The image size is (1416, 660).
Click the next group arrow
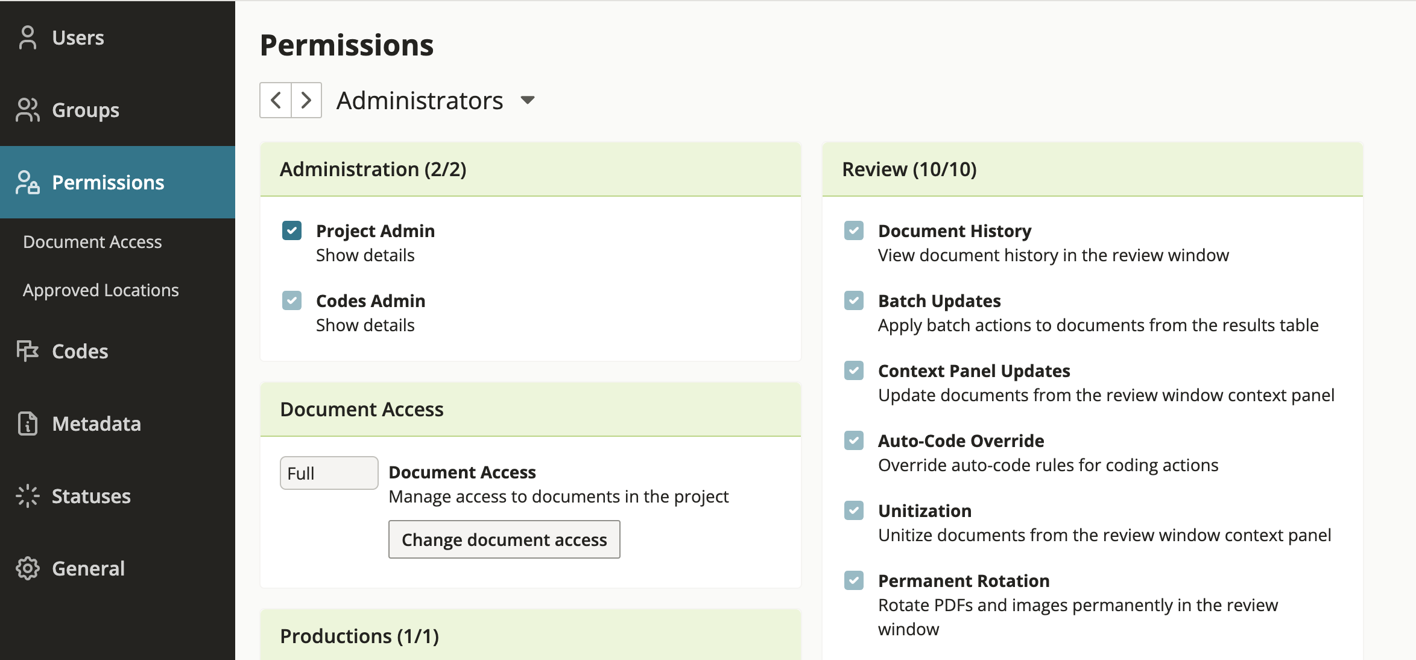tap(306, 100)
